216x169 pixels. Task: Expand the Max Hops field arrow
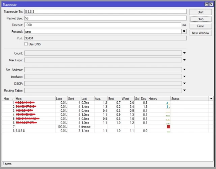(x=184, y=60)
